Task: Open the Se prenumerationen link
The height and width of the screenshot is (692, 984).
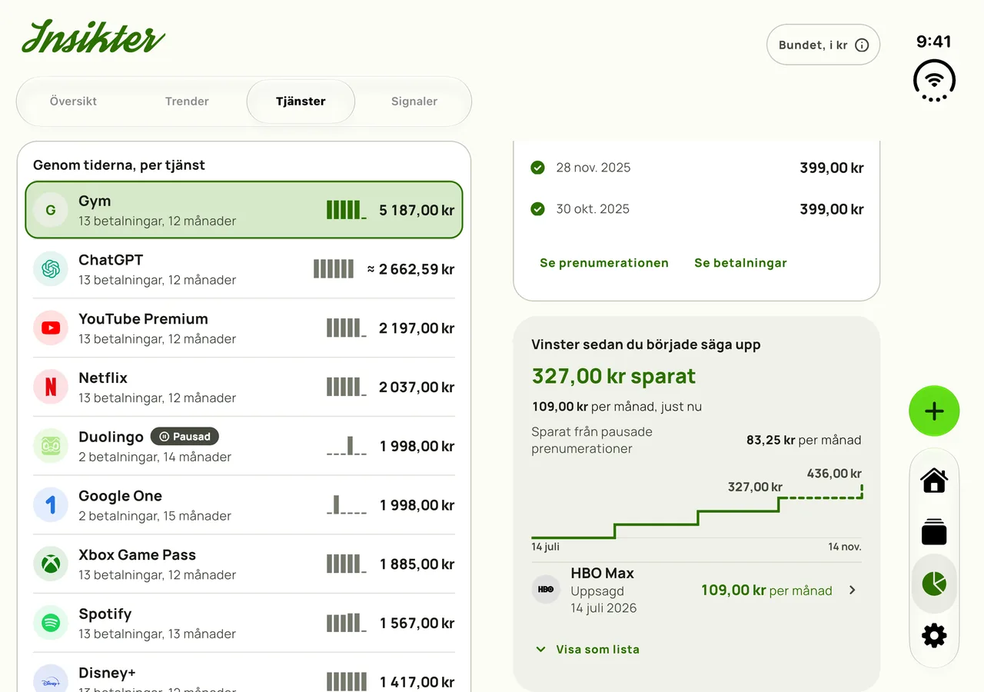Action: tap(604, 263)
